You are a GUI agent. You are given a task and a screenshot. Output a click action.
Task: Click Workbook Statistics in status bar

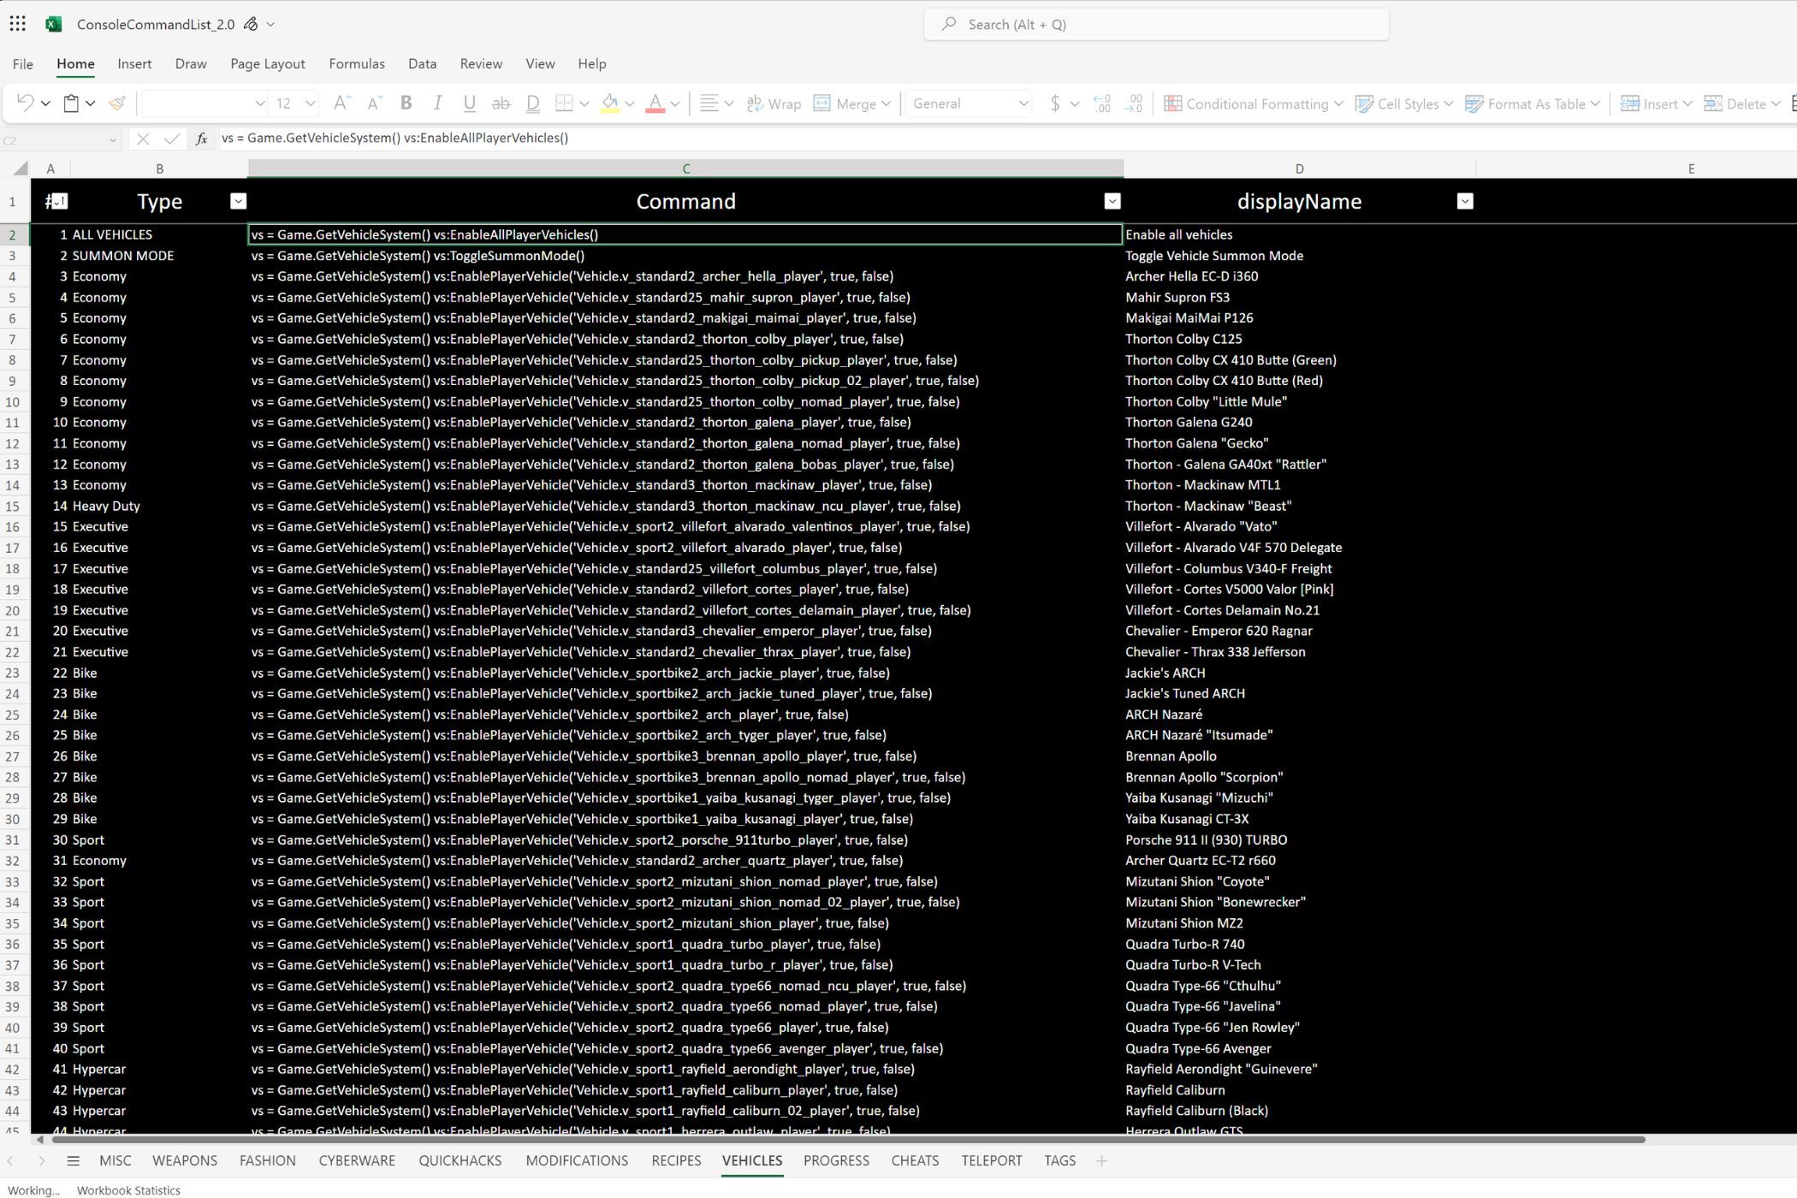pos(128,1190)
